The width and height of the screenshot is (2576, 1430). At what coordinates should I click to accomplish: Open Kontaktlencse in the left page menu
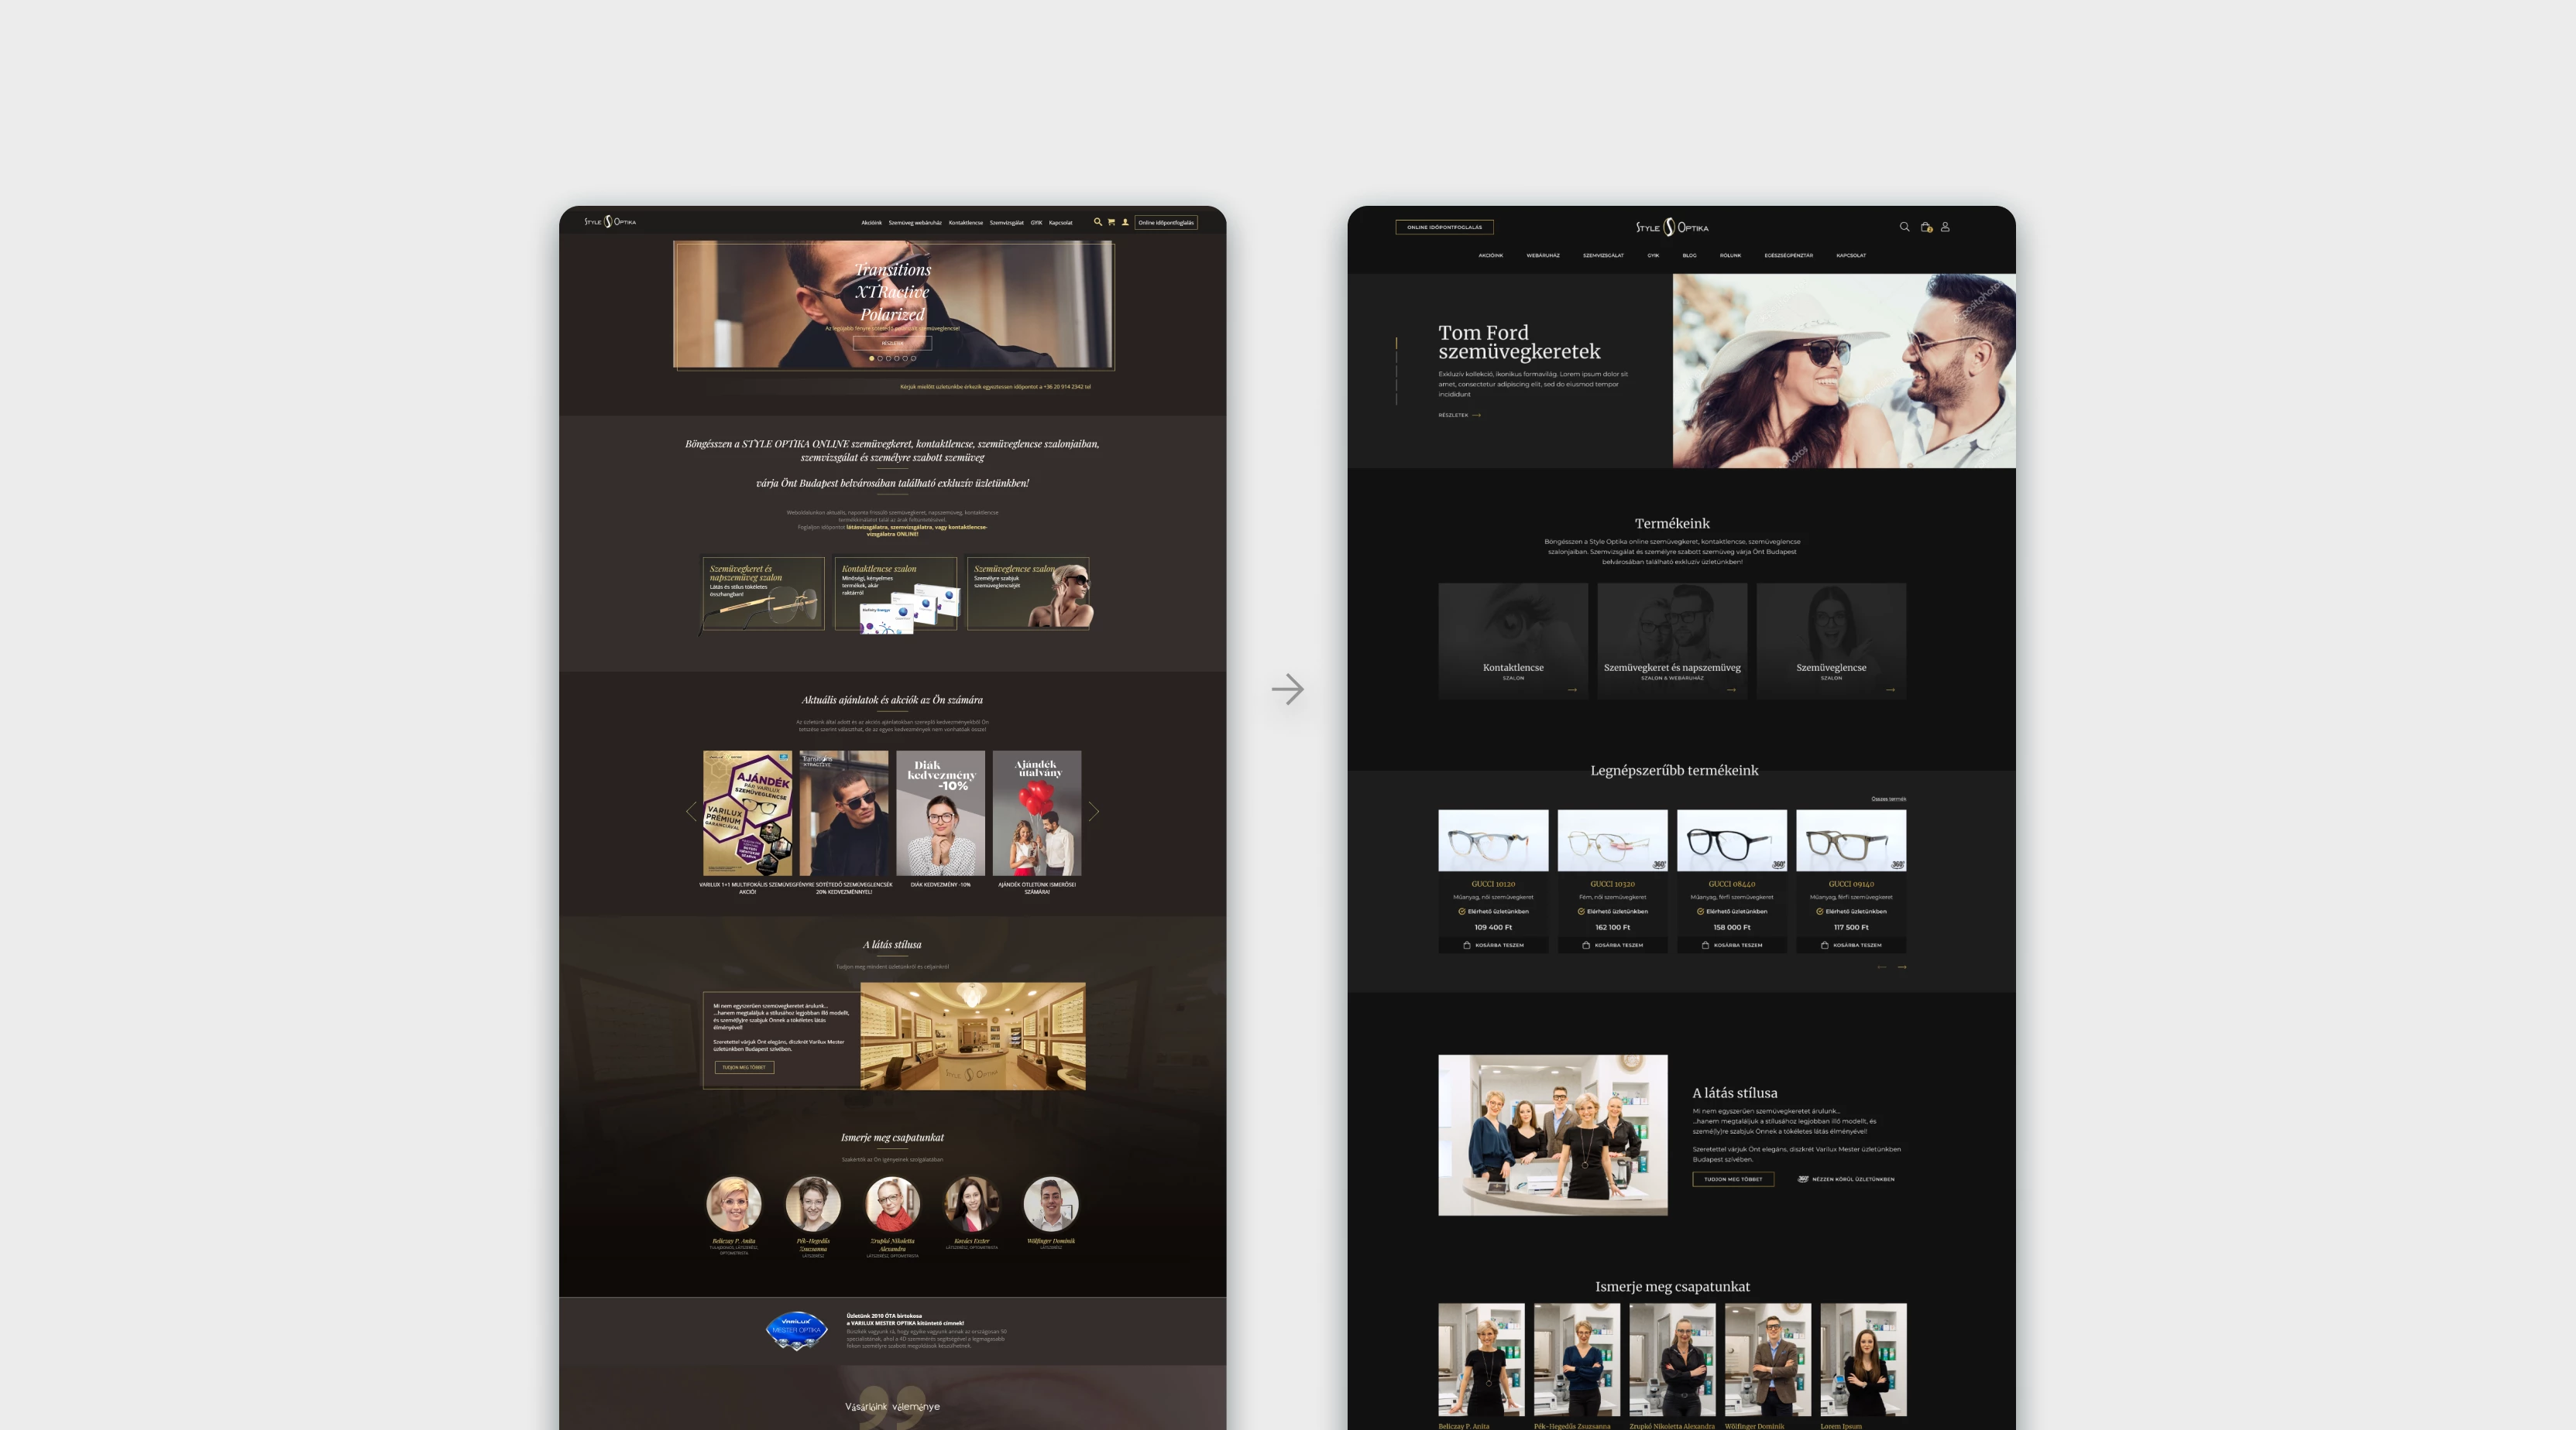965,223
